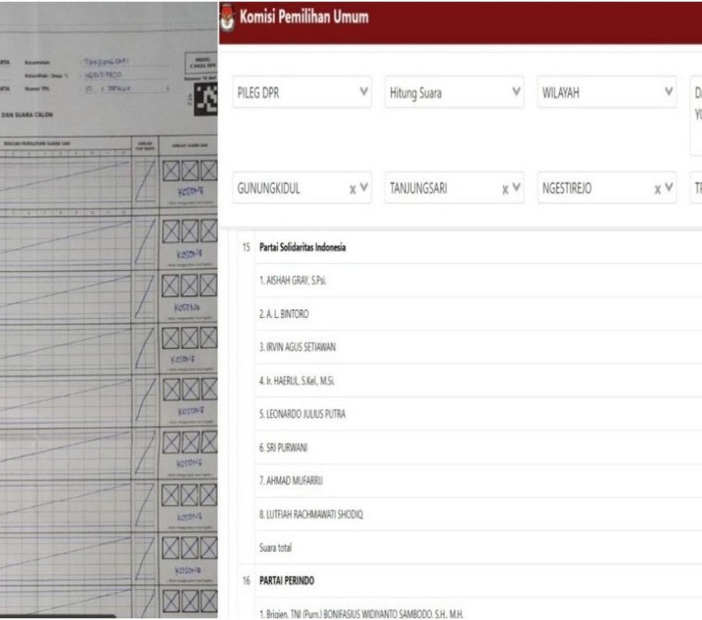This screenshot has width=702, height=620.
Task: Open the Hitung Suara dropdown
Action: (x=454, y=92)
